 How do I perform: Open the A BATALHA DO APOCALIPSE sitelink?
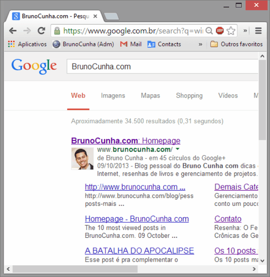coord(139,251)
